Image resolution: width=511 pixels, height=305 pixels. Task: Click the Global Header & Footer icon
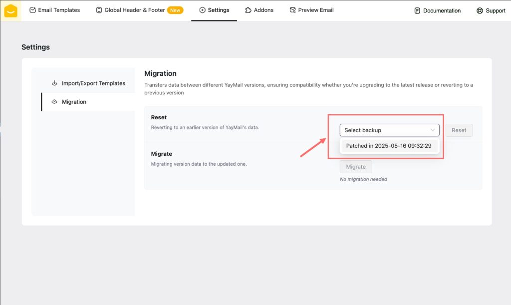[x=99, y=10]
